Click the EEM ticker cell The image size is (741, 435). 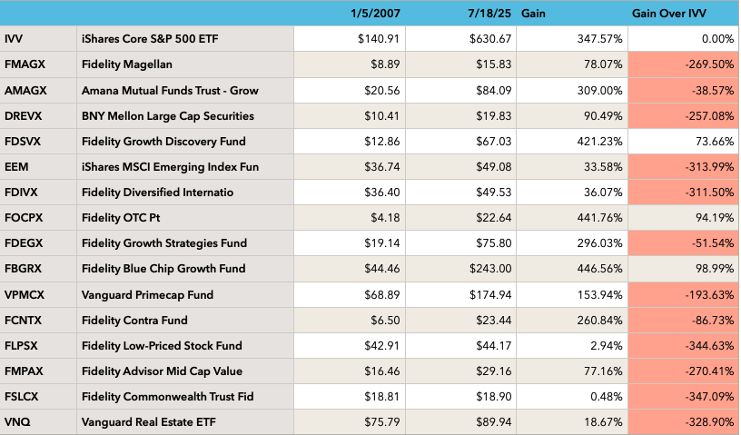pos(16,166)
